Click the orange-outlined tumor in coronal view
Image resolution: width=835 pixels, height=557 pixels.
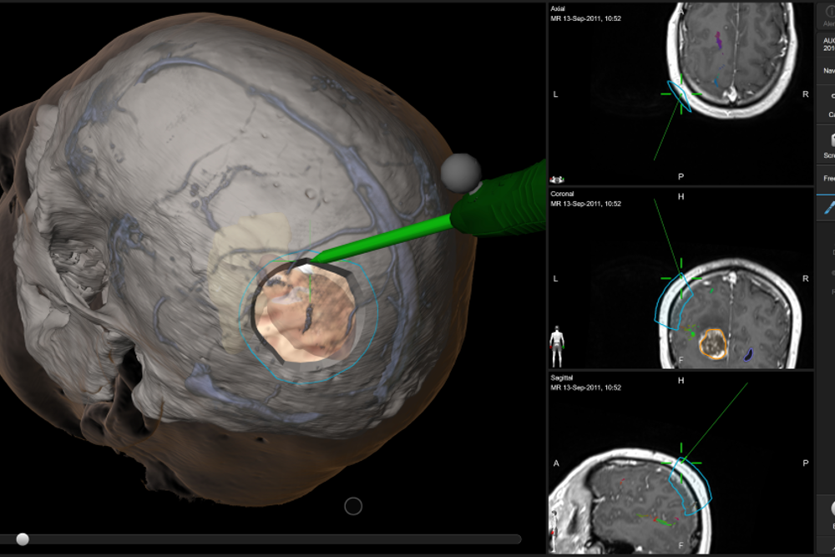coord(713,342)
